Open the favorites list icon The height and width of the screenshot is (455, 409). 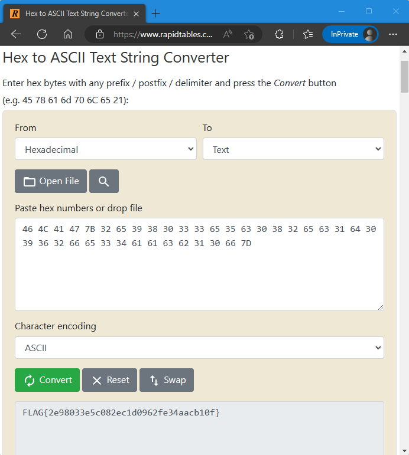pos(308,34)
